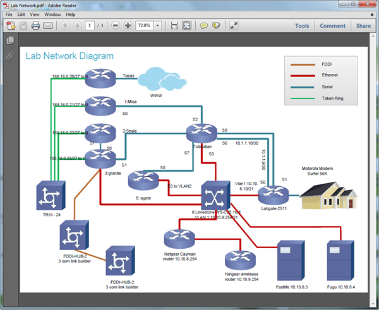Image resolution: width=379 pixels, height=310 pixels.
Task: Click the Fugu server icon
Action: click(340, 261)
